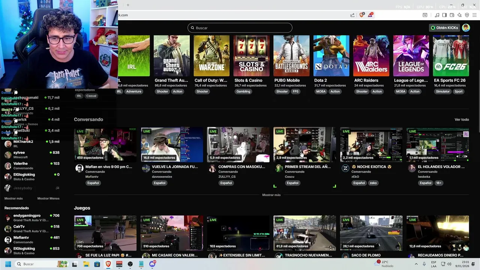Click the 18+ tag under EL HOLANDES VOLADOR
Screen dimensions: 480x270
coord(439,183)
